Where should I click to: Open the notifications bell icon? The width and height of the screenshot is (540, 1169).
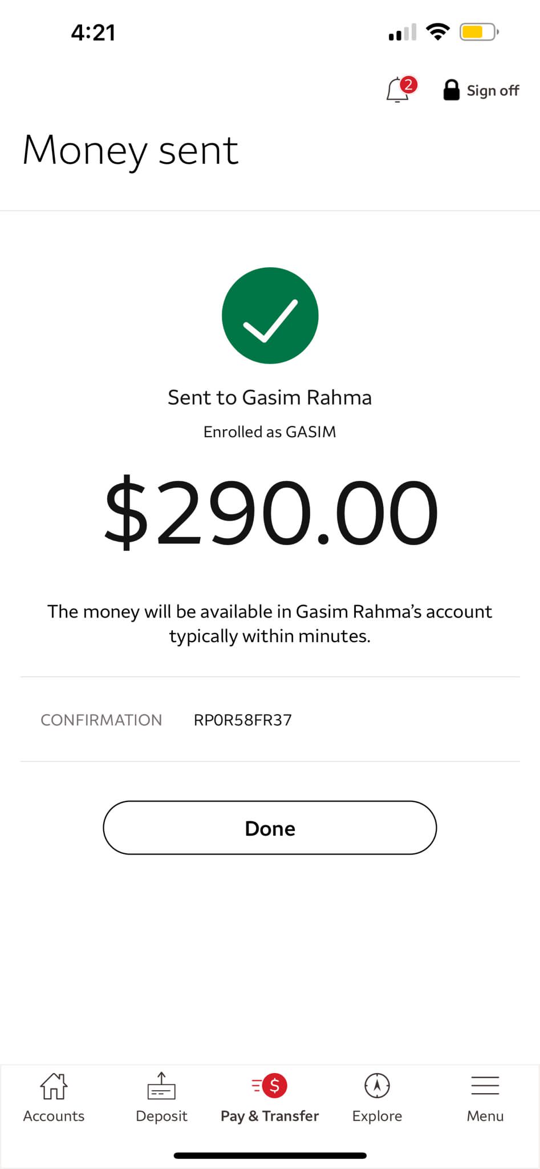[x=397, y=91]
